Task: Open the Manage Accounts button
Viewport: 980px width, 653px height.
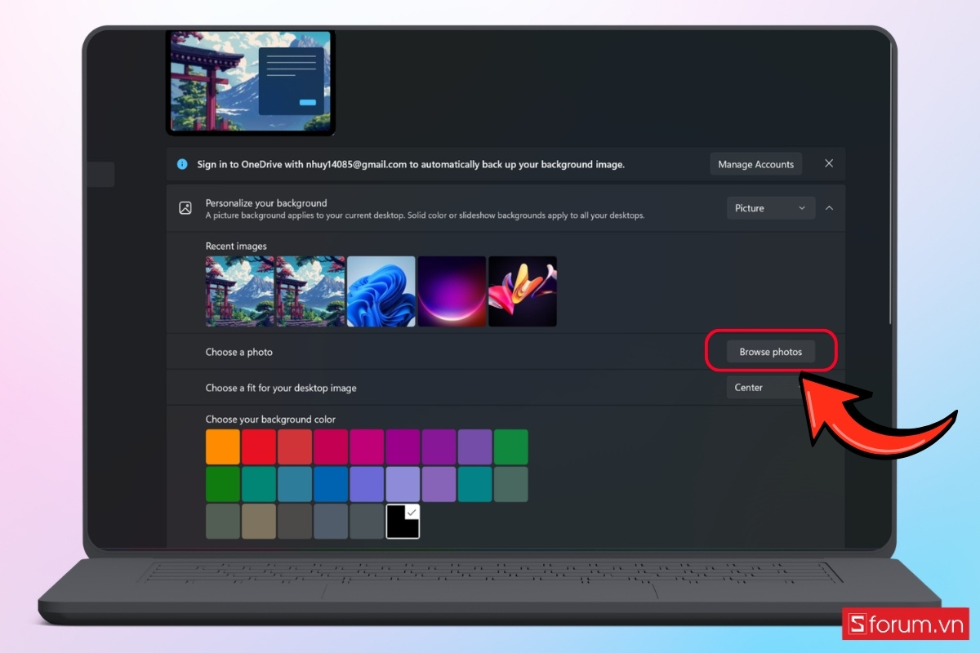Action: 755,164
